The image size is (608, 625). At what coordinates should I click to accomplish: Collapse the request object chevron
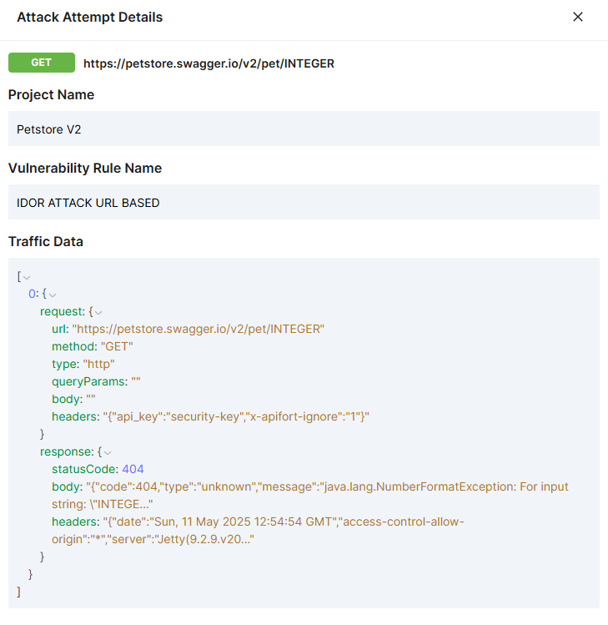tap(98, 312)
